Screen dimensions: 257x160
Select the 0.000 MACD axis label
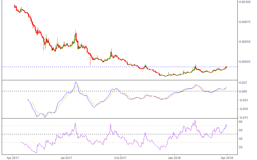pyautogui.click(x=243, y=91)
